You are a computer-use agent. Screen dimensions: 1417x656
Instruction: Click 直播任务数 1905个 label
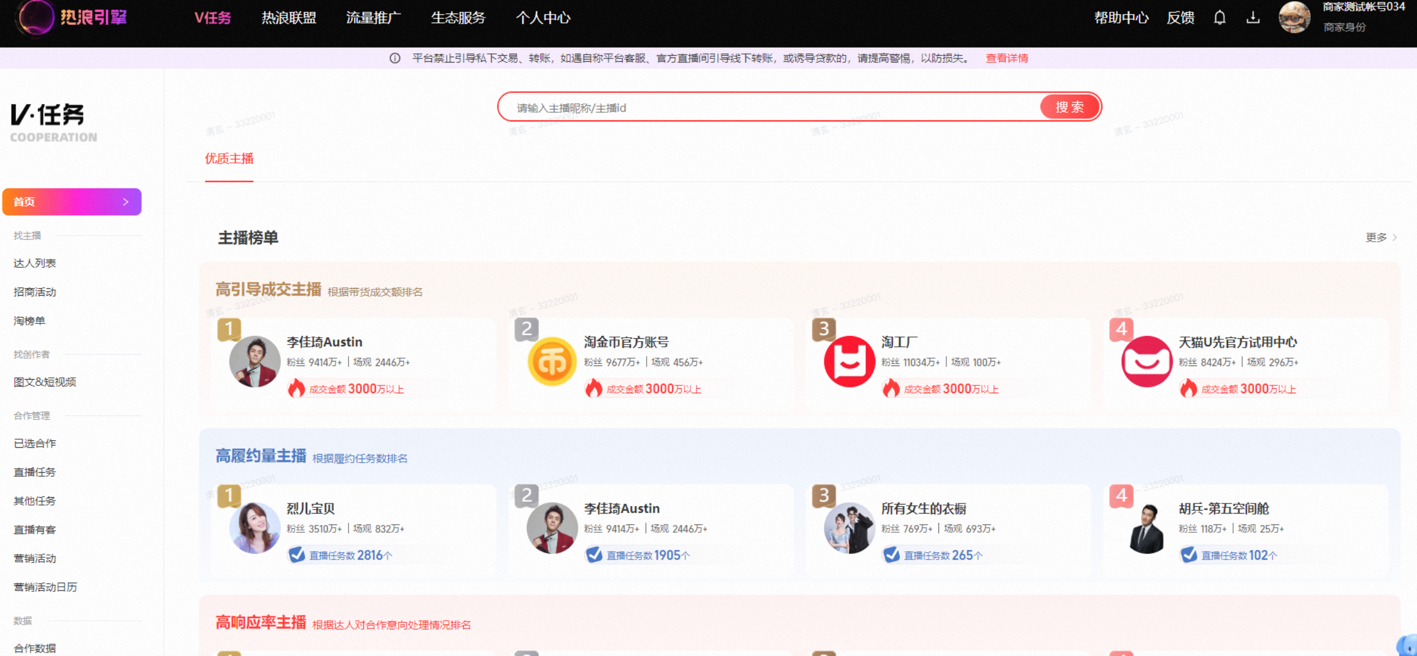click(x=648, y=555)
